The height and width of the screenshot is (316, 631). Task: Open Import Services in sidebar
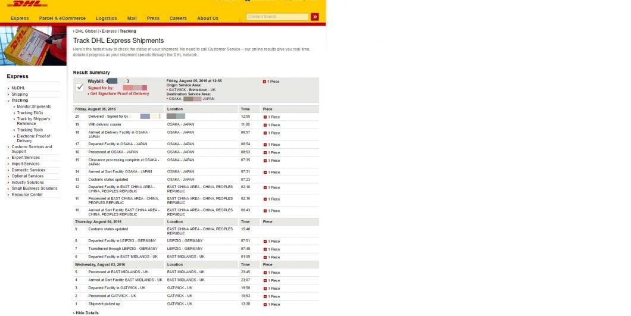[x=26, y=164]
